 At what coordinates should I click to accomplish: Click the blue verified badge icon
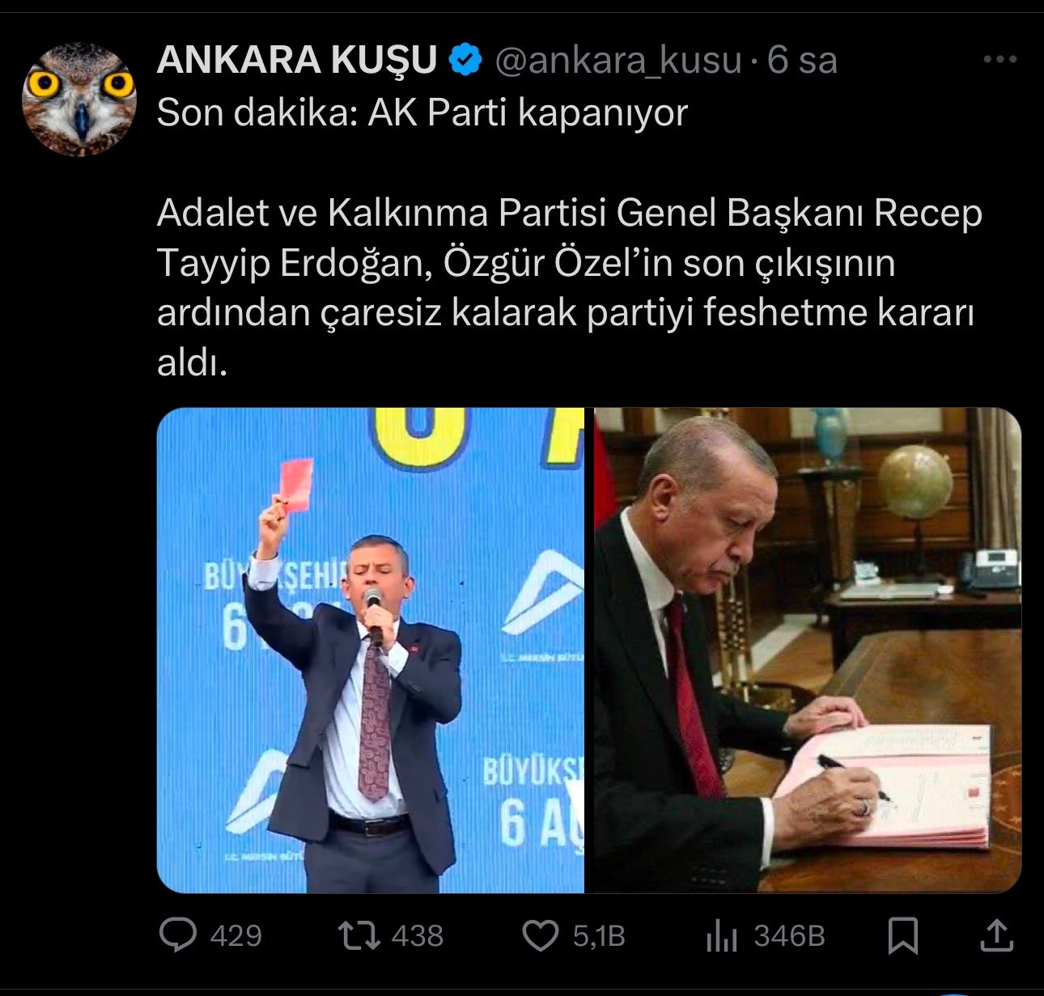point(466,60)
